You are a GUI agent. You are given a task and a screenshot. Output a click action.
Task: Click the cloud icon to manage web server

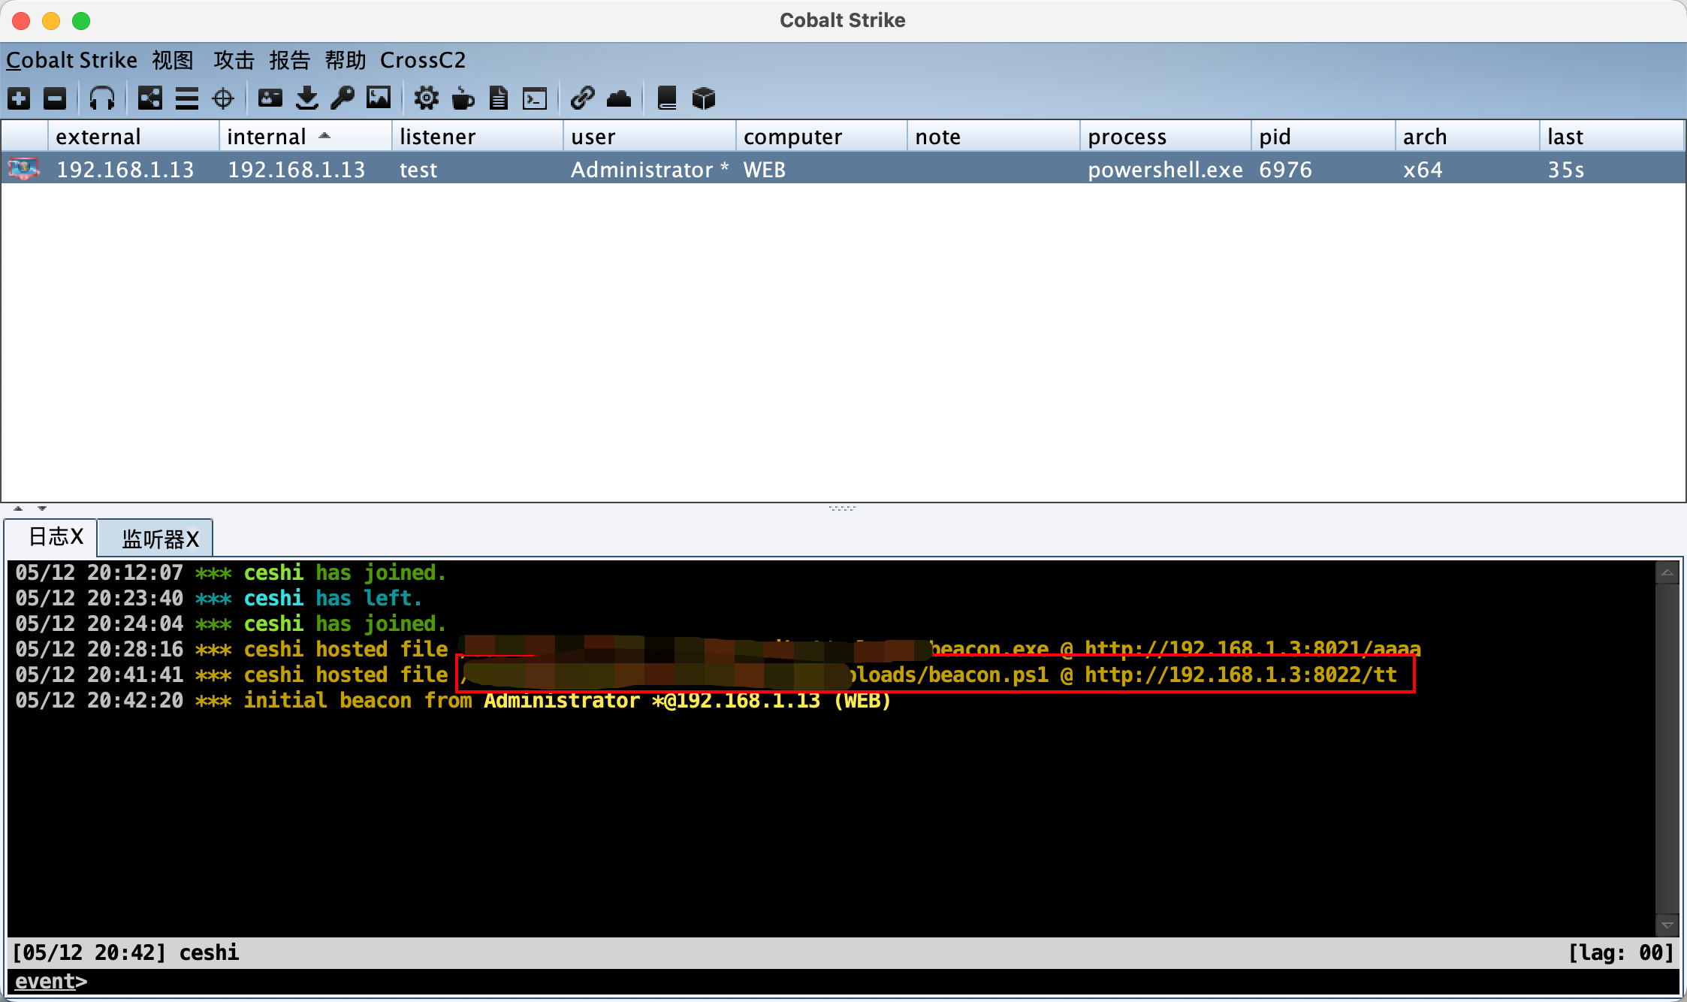[619, 98]
